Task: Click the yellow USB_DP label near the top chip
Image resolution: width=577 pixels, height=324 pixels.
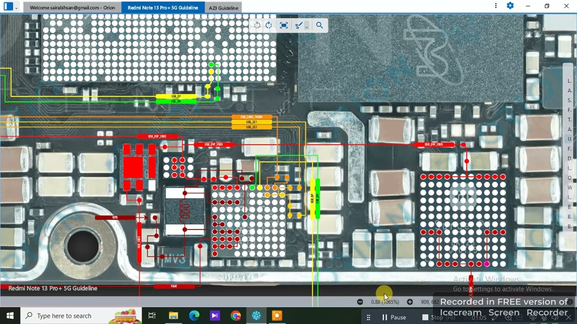Action: click(x=176, y=96)
